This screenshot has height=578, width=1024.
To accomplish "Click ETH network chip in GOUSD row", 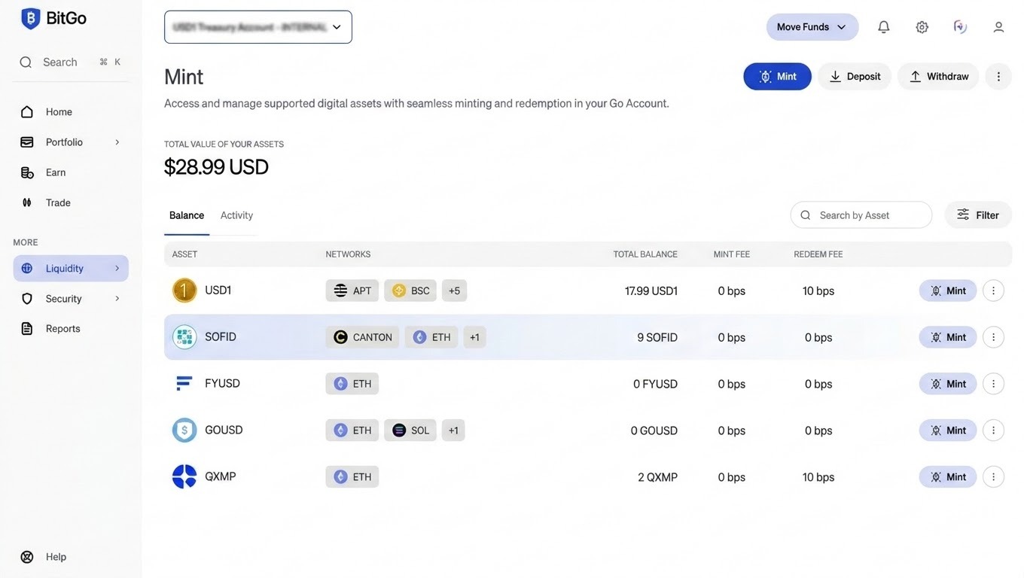I will pos(352,430).
